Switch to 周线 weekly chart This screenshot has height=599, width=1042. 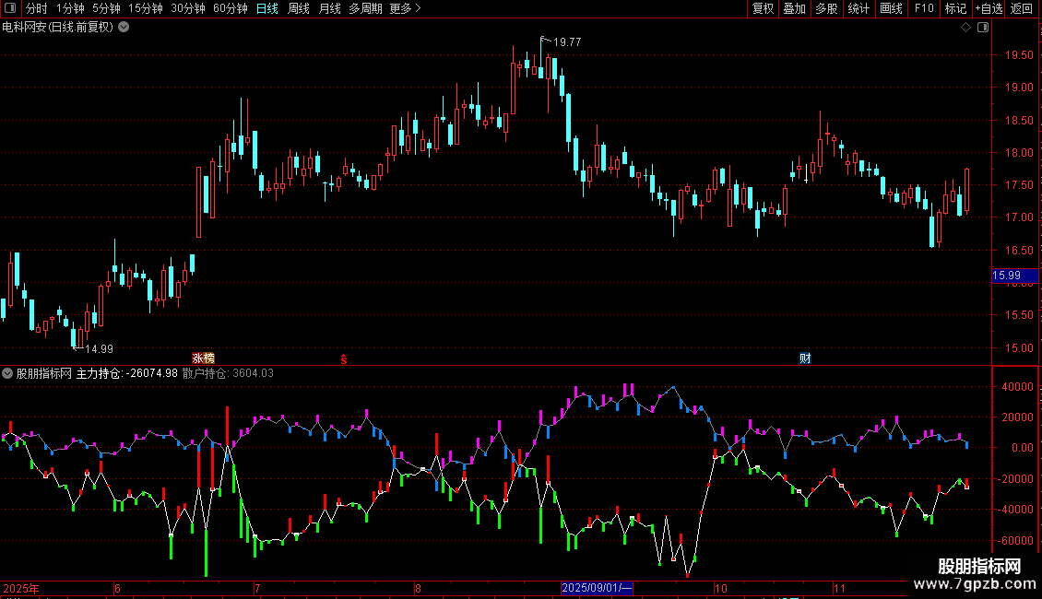(x=299, y=8)
